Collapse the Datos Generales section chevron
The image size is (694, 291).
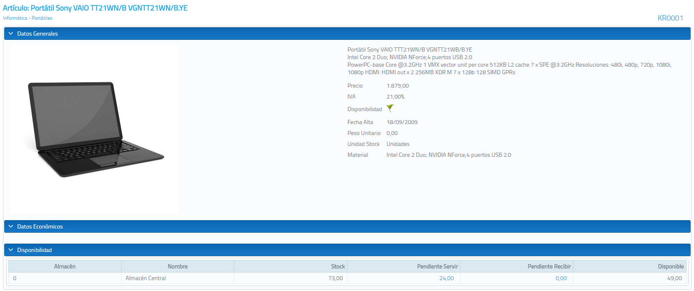(11, 34)
